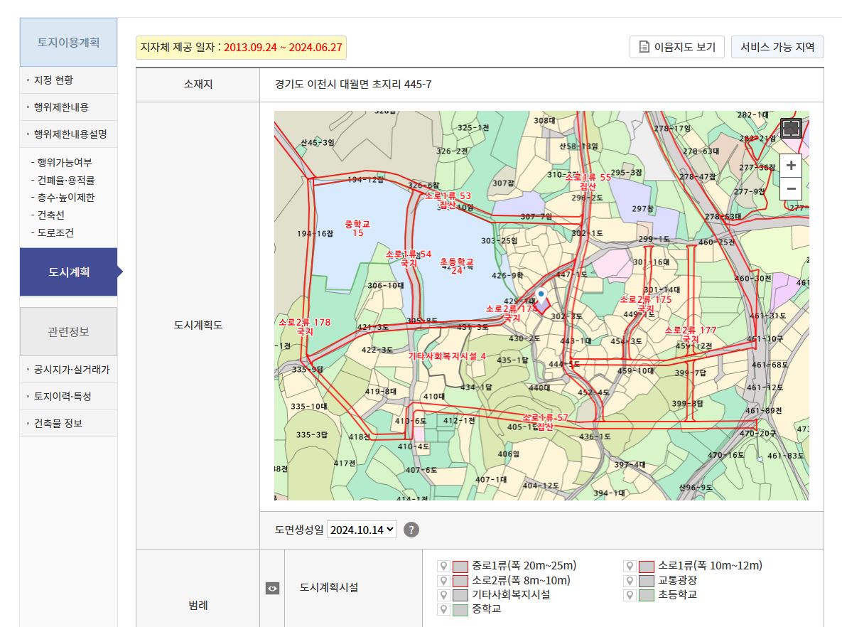
Task: Click the 소로1류 53 map label
Action: coord(448,200)
